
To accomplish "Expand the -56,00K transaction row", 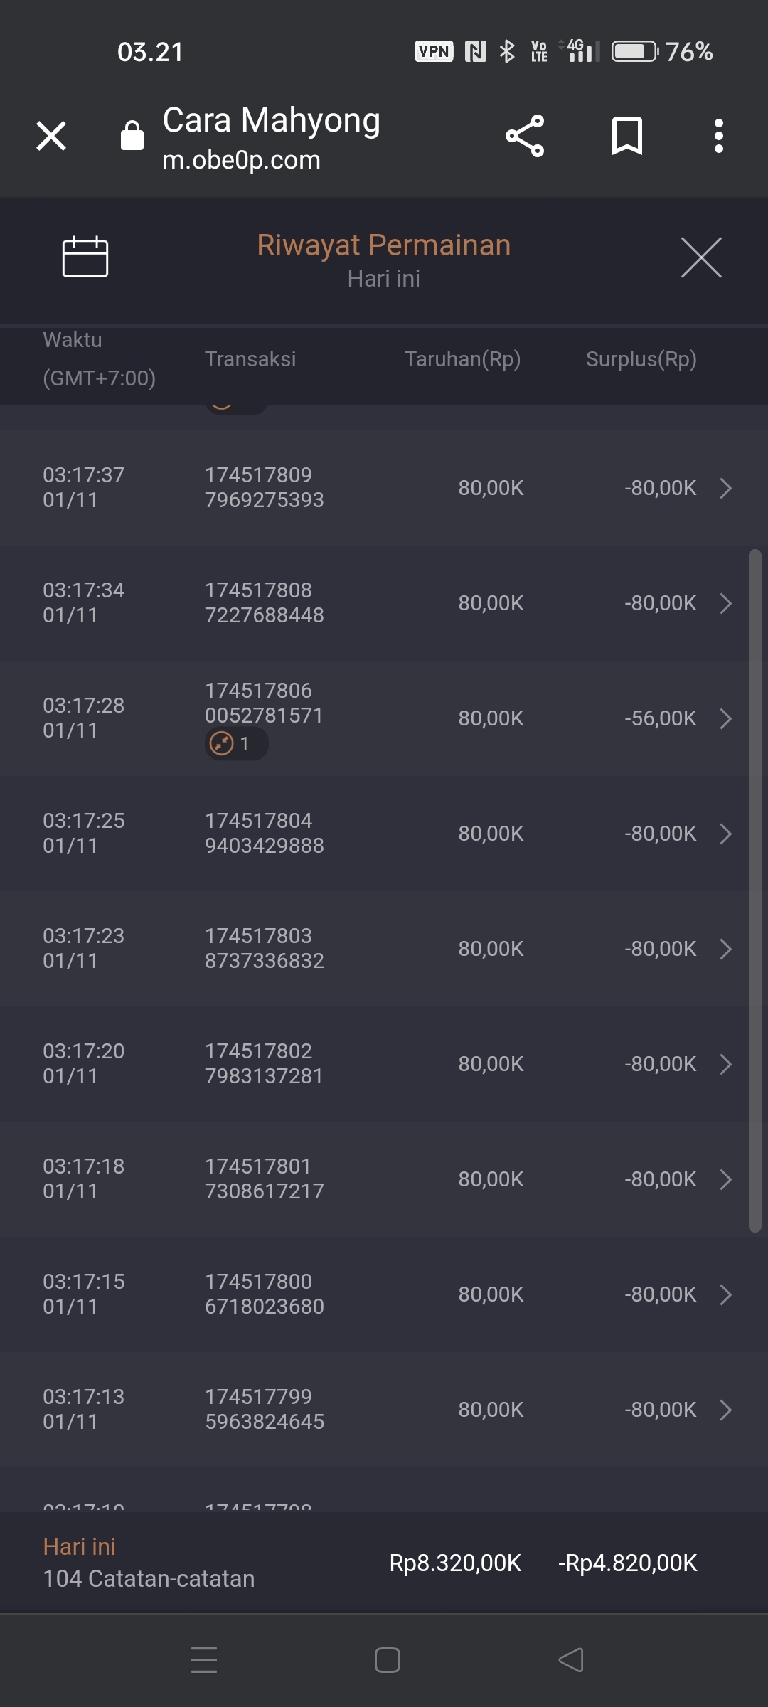I will [725, 718].
